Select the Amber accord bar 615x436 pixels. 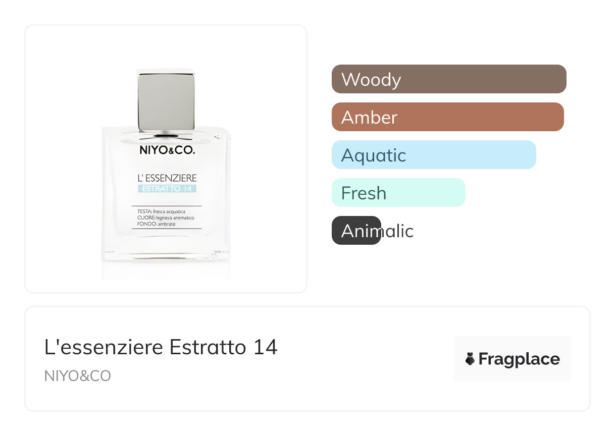[x=447, y=117]
